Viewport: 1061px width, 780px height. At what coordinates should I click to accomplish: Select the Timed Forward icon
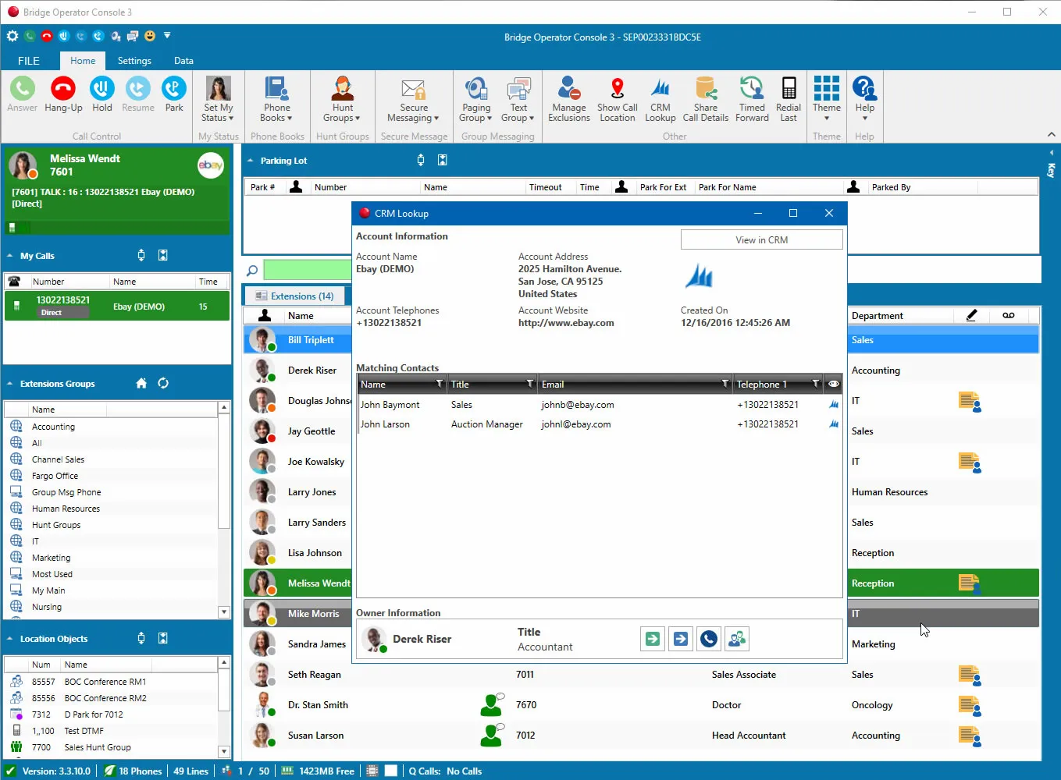[x=751, y=98]
